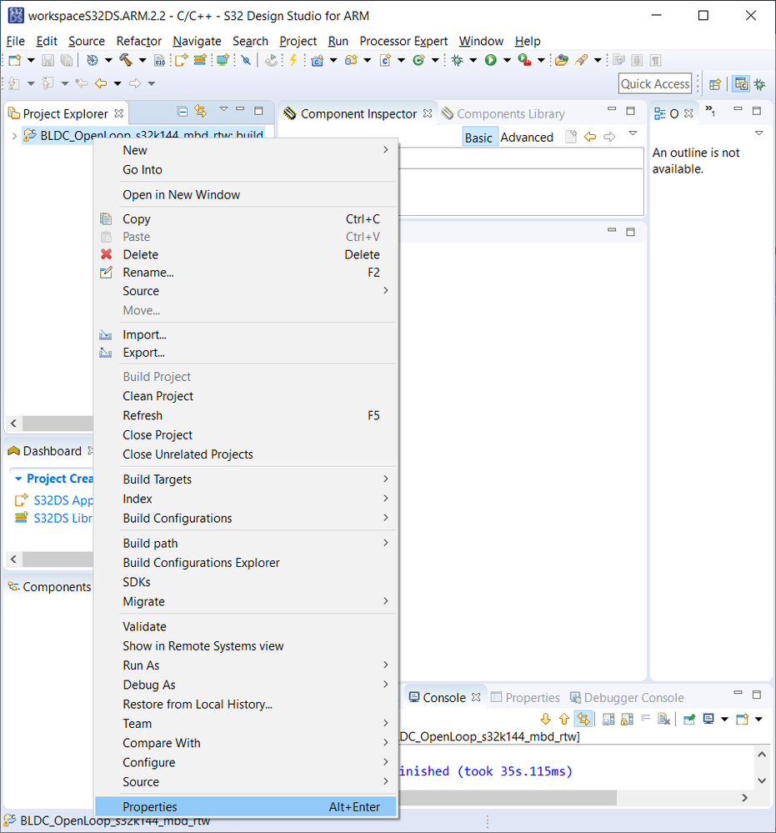The image size is (776, 833).
Task: Open dropdown next to green Run icon
Action: point(507,61)
